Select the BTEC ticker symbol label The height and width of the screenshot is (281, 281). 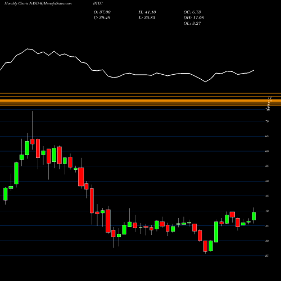98,3
